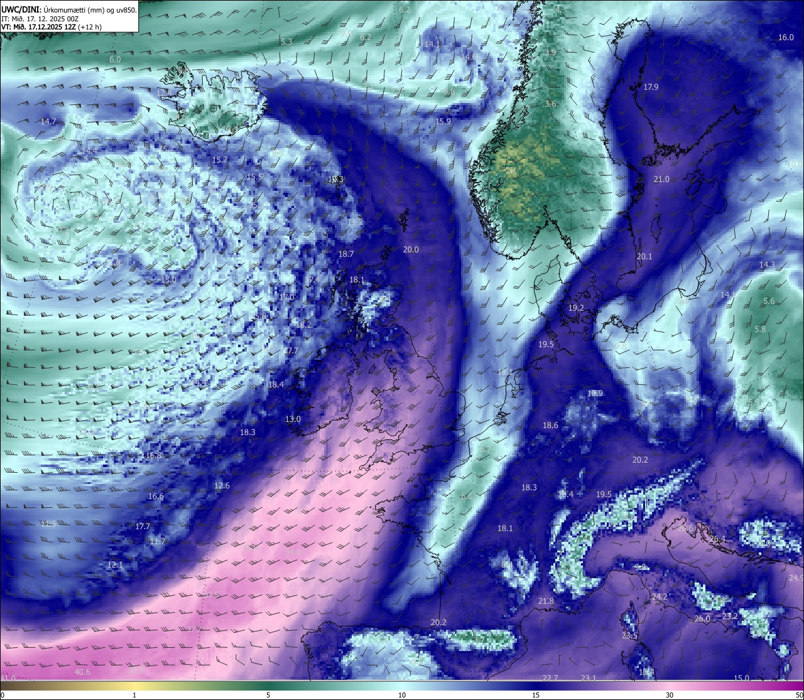This screenshot has height=700, width=804.
Task: Click the 18.7 value on the map
Action: pyautogui.click(x=346, y=254)
